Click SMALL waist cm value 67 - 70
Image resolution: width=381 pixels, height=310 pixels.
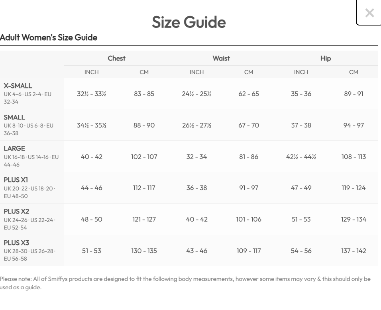click(x=248, y=126)
